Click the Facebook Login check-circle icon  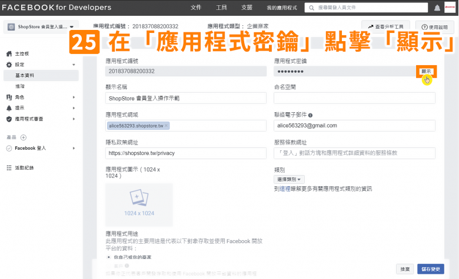tap(9, 149)
